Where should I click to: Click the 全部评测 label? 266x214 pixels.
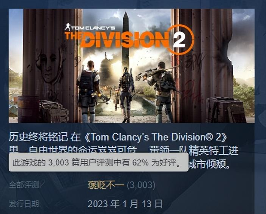coord(25,185)
